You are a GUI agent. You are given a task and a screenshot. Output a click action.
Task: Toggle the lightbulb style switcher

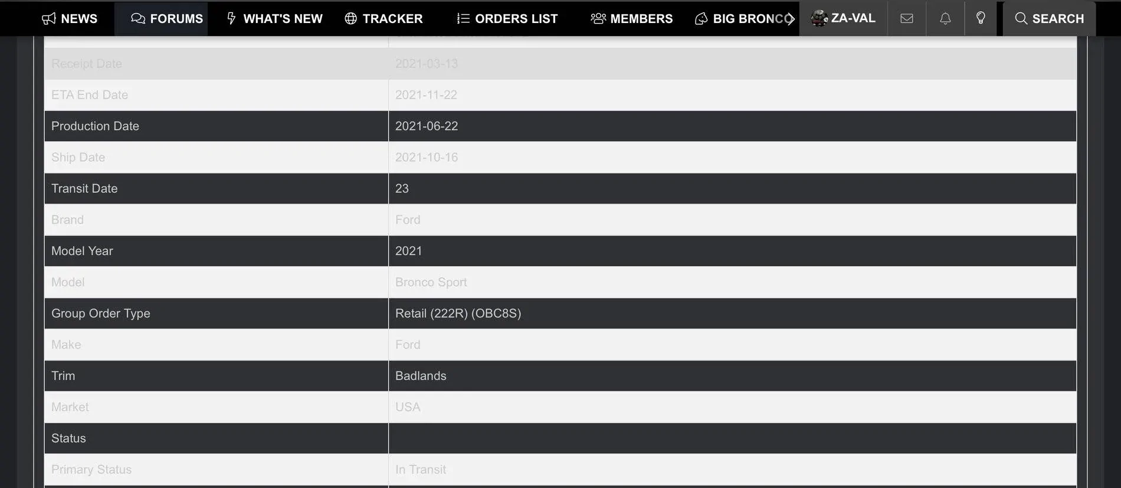point(981,18)
